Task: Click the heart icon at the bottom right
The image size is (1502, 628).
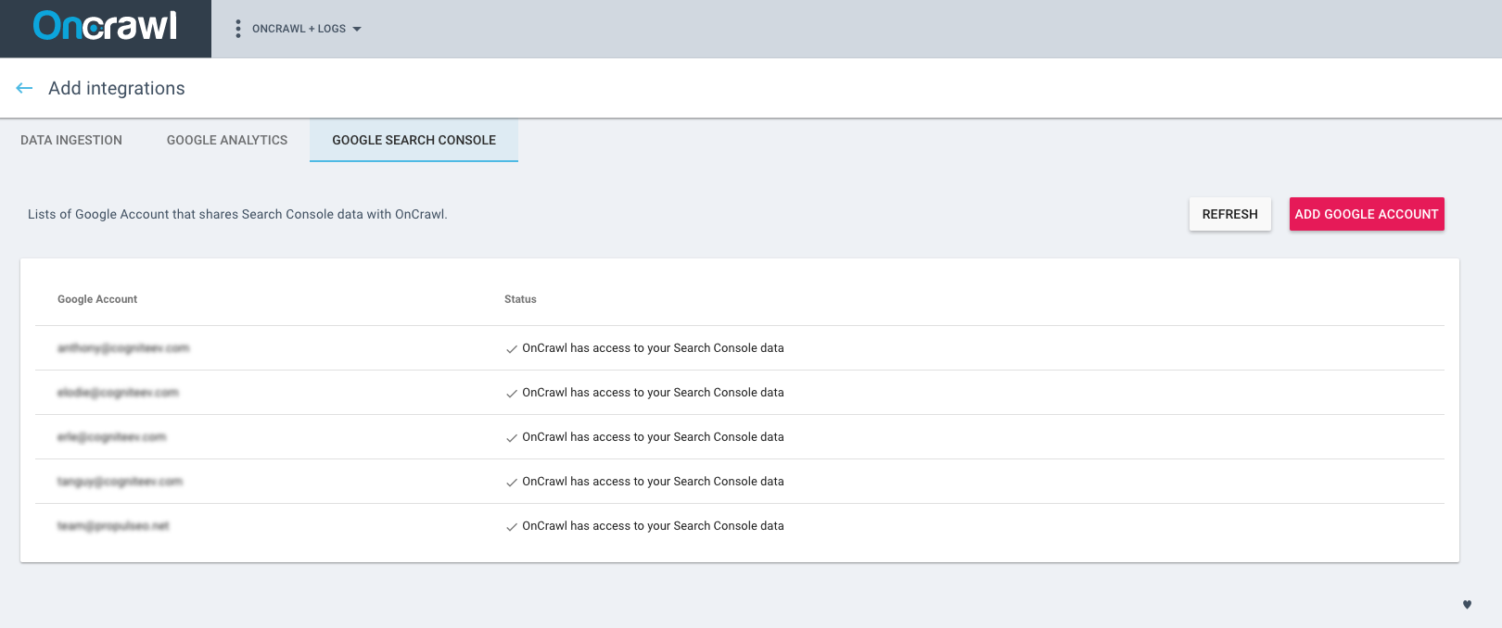Action: (x=1468, y=605)
